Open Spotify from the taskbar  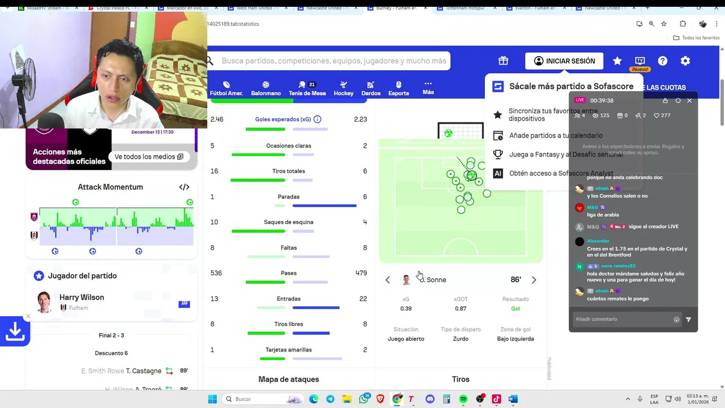463,399
